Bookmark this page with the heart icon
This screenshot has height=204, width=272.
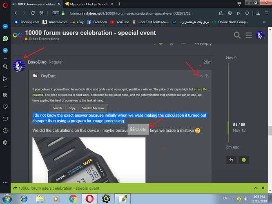coord(247,13)
